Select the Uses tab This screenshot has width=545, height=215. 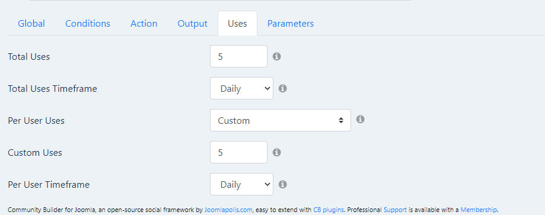237,23
